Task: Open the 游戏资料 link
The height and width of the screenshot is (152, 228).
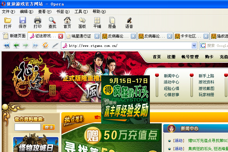Action: 206,82
